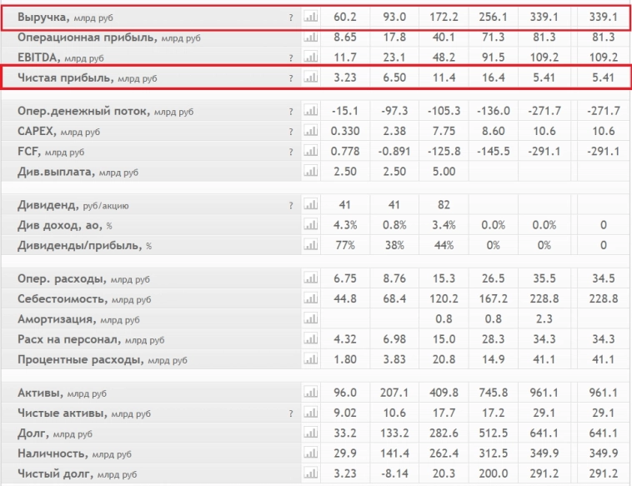Select net profit value 16.4

494,78
